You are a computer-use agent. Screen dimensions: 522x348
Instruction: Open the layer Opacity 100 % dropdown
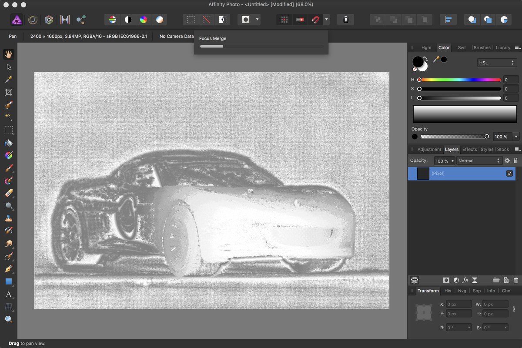pos(445,161)
